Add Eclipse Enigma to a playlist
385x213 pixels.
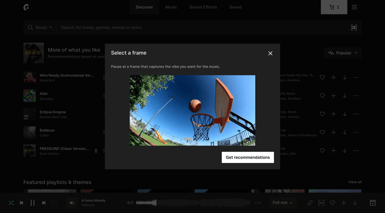pos(334,114)
